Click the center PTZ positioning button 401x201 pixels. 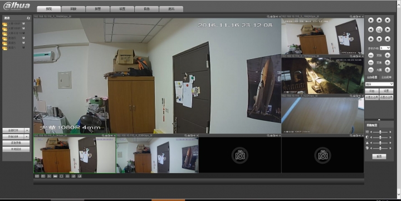tap(379, 30)
